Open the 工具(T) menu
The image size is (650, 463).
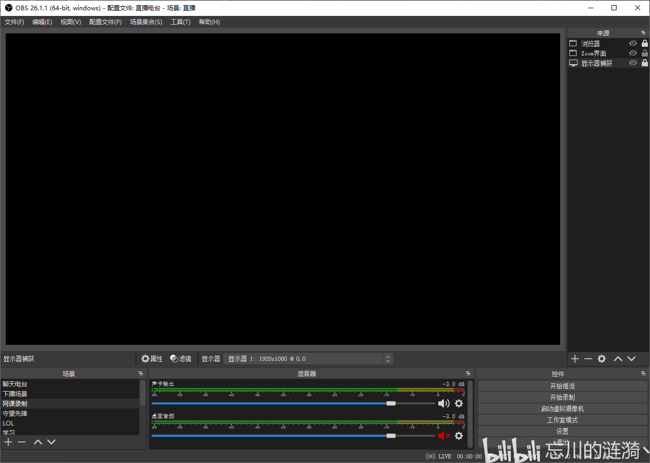pos(180,22)
